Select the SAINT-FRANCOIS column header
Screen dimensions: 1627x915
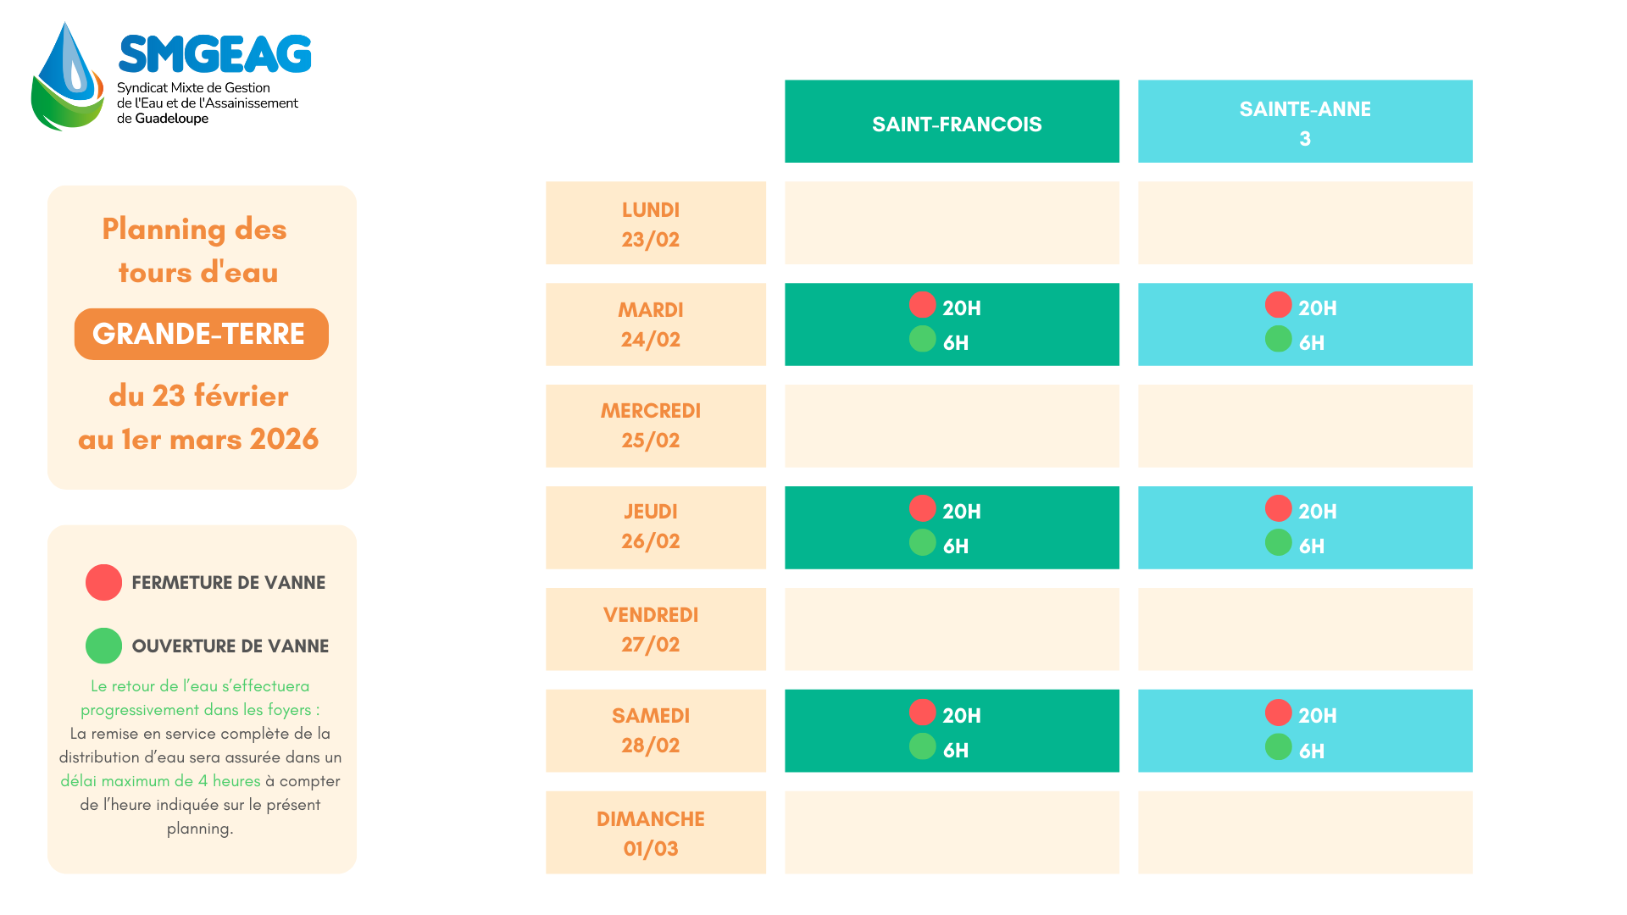pyautogui.click(x=952, y=121)
